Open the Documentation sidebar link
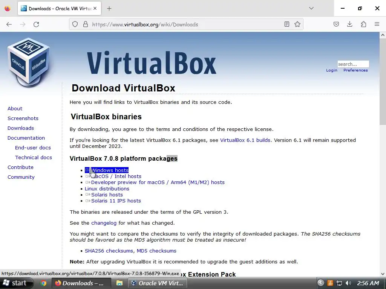 click(x=26, y=138)
